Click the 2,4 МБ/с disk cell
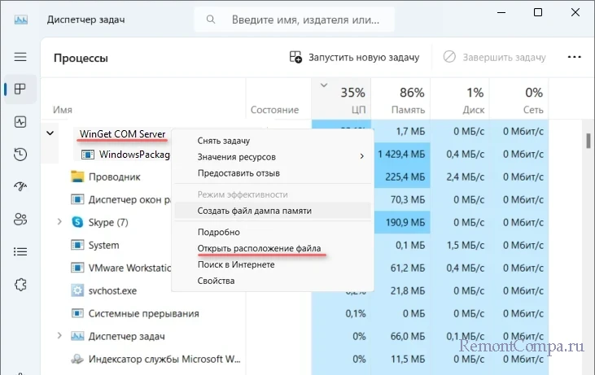This screenshot has width=595, height=375. pos(460,177)
